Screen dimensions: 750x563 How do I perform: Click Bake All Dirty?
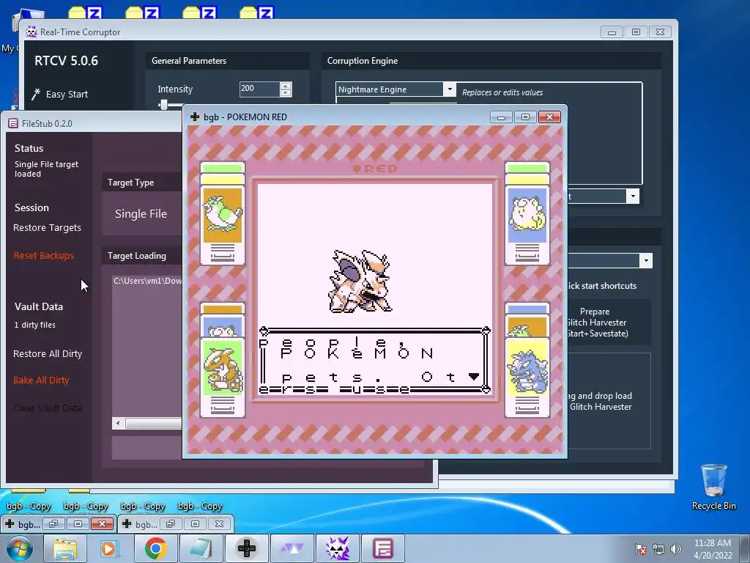[x=41, y=380]
